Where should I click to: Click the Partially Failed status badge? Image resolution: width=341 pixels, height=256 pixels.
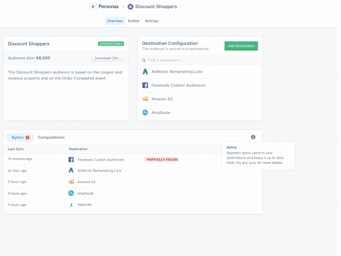click(x=162, y=160)
